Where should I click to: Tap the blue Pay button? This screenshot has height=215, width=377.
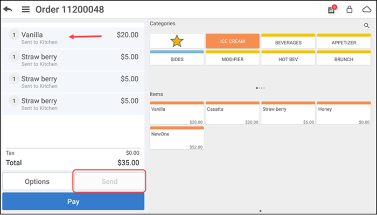coord(73,202)
